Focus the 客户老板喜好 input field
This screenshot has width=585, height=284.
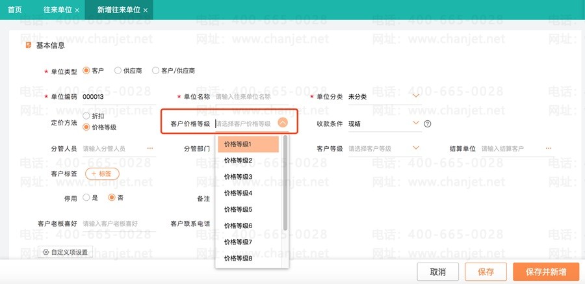(119, 224)
